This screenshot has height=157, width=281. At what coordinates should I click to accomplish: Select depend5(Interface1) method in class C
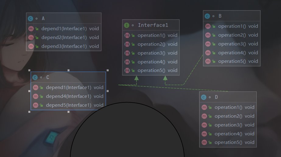[x=68, y=105]
